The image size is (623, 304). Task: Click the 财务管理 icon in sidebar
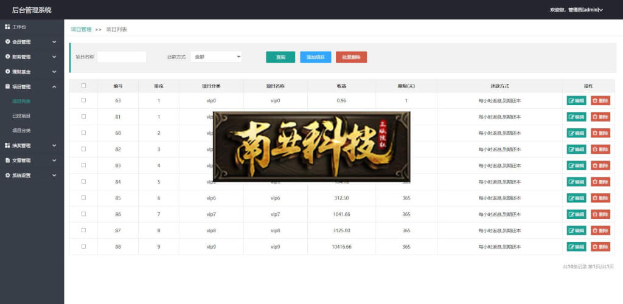coord(7,57)
